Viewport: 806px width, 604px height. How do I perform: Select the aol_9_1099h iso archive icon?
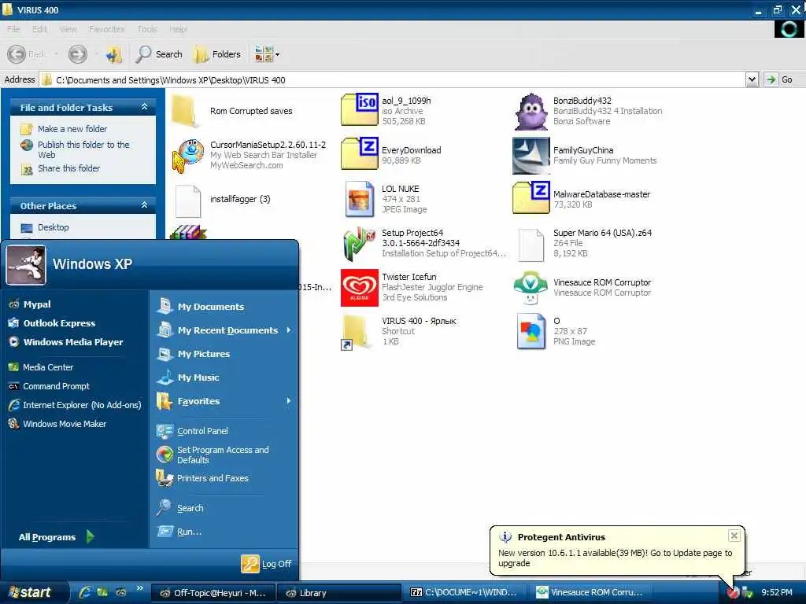[359, 109]
